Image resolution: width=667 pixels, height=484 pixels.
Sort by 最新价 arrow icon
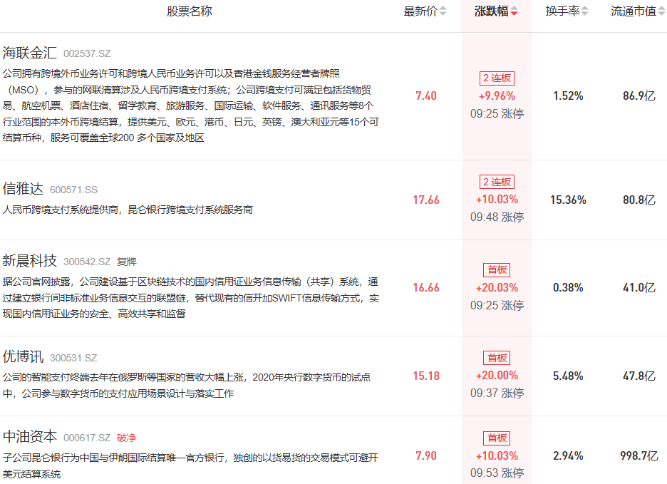[443, 11]
